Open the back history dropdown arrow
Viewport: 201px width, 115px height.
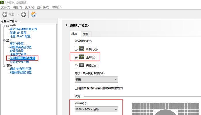click(x=18, y=14)
